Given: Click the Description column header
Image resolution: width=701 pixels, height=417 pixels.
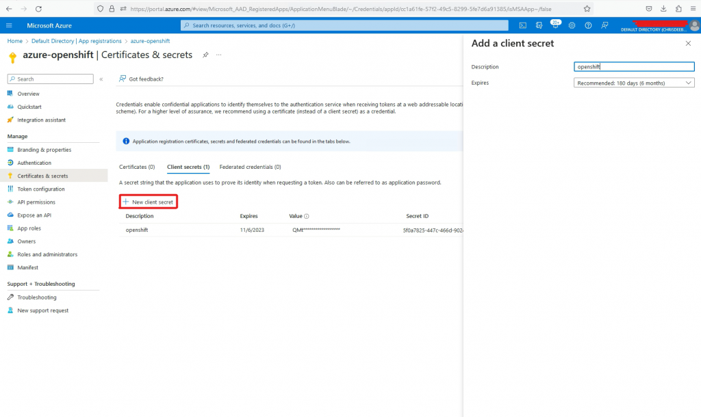Looking at the screenshot, I should (x=140, y=216).
